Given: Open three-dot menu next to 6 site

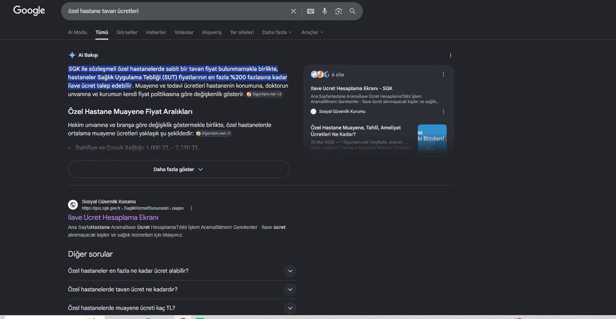Looking at the screenshot, I should 444,74.
